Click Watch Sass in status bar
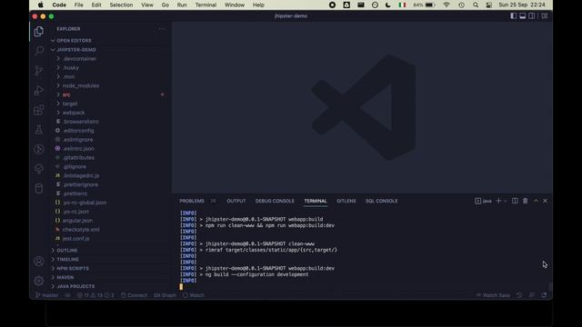The width and height of the screenshot is (582, 327). pyautogui.click(x=493, y=295)
